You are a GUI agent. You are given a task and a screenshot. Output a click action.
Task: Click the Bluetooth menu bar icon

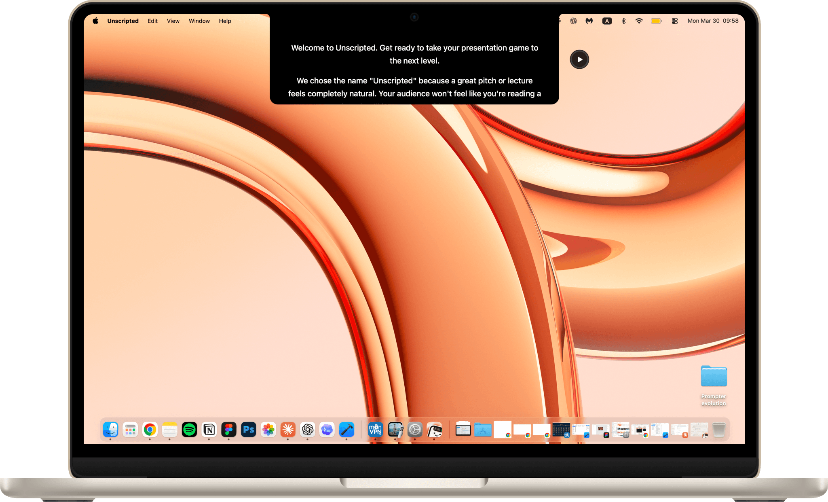tap(623, 21)
